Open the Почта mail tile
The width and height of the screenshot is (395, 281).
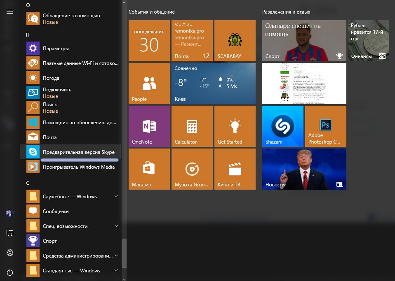pos(192,41)
